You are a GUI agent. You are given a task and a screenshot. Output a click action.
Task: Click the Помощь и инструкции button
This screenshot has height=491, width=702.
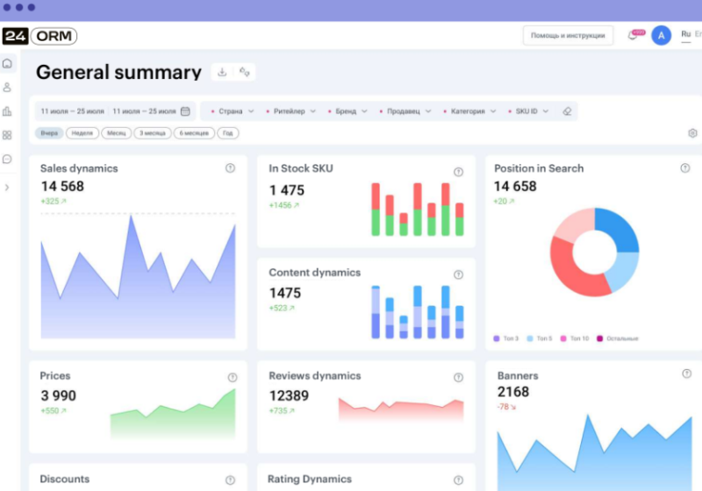568,35
